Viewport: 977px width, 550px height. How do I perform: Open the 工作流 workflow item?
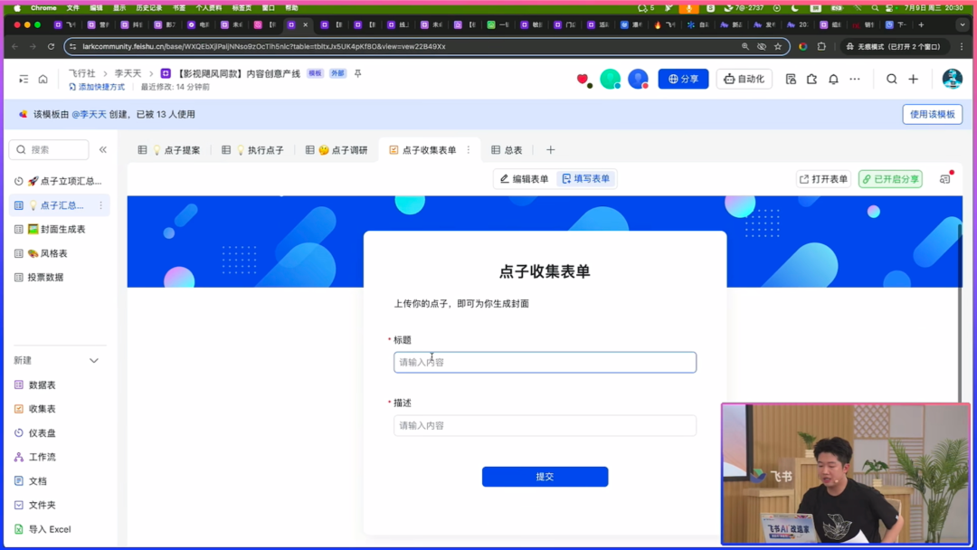tap(42, 458)
